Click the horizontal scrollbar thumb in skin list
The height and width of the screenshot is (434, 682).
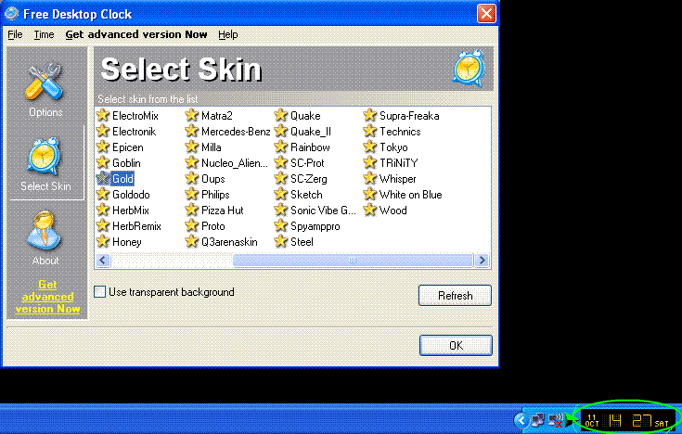[x=353, y=262]
